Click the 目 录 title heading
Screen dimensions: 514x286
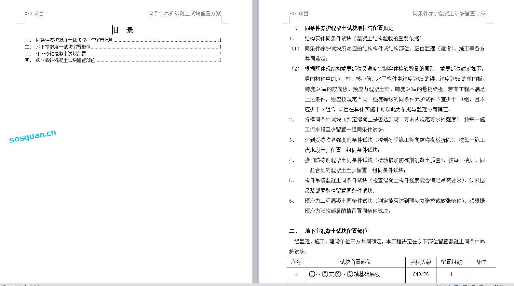123,30
